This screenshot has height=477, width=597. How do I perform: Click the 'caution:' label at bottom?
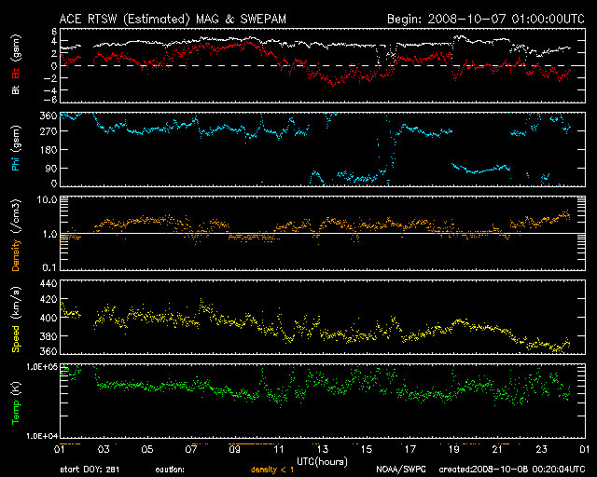pos(170,470)
